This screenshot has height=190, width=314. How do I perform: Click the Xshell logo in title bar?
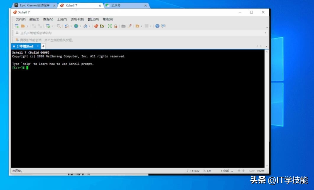click(x=15, y=12)
